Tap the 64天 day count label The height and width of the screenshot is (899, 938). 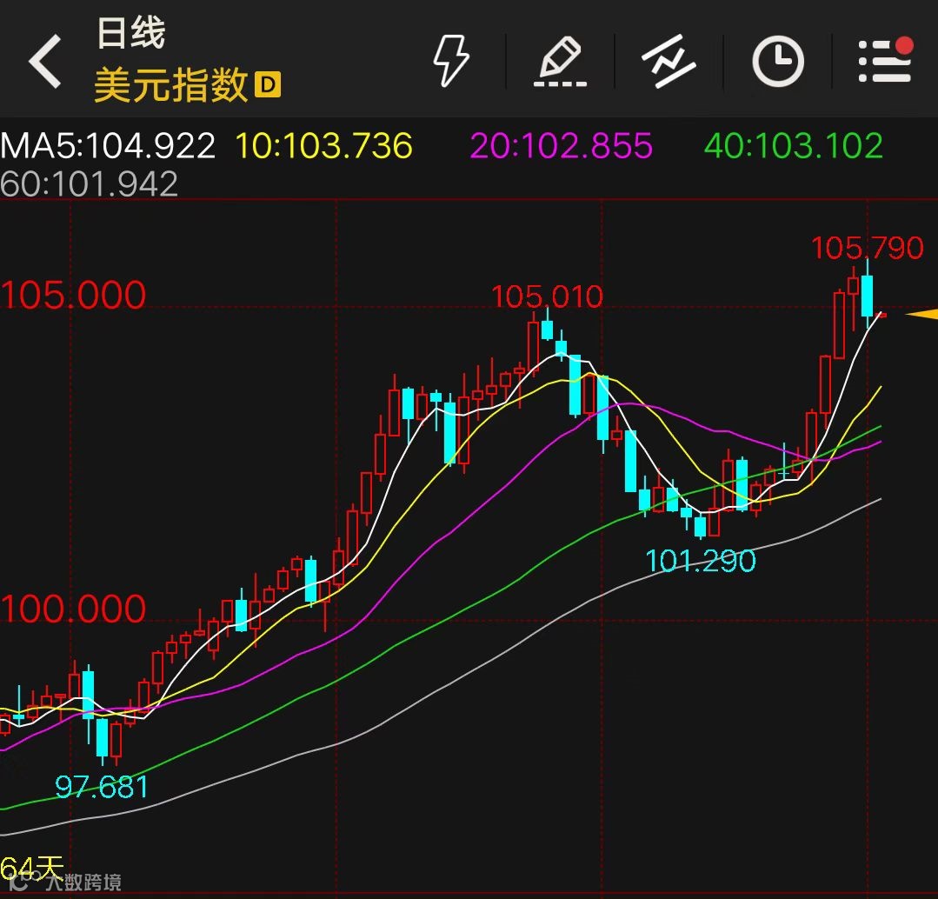[32, 869]
